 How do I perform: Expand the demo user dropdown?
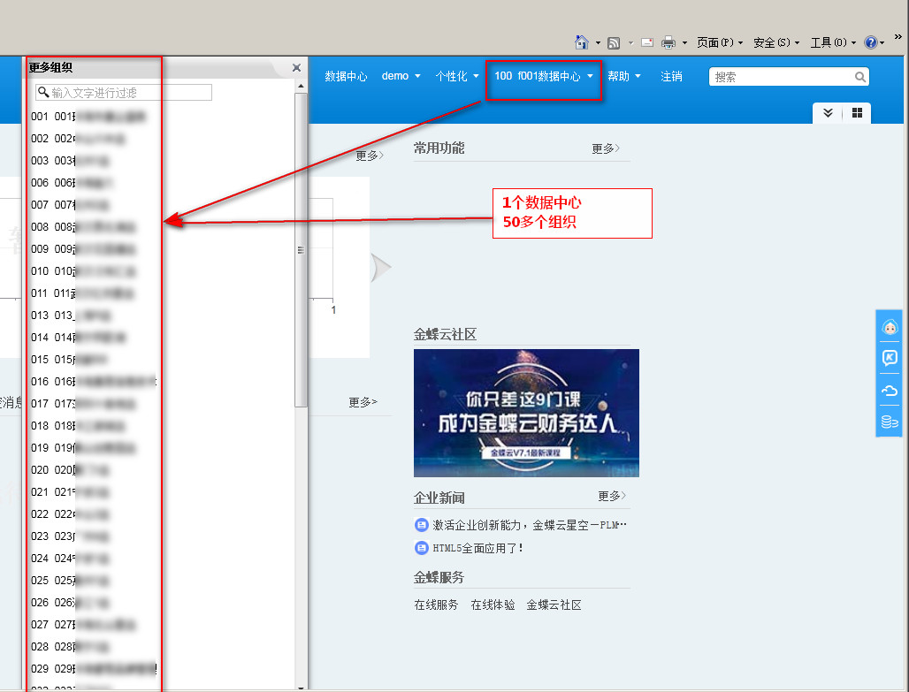pos(401,77)
